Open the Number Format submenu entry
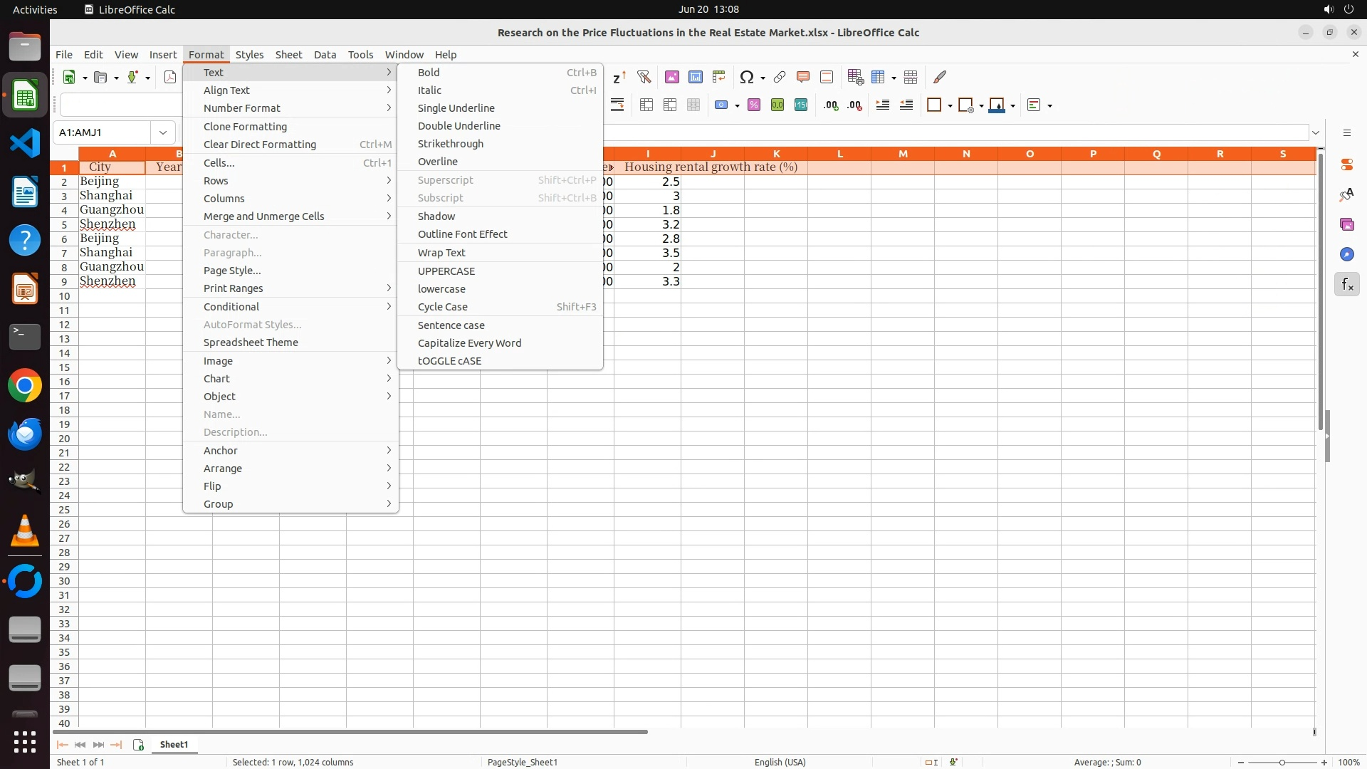 pos(242,108)
